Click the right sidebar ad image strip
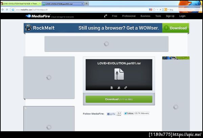203x138 pixels. pyautogui.click(x=176, y=58)
